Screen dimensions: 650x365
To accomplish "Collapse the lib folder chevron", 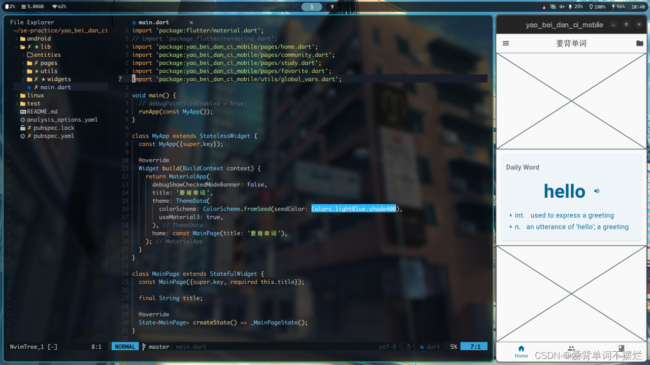I will (16, 47).
